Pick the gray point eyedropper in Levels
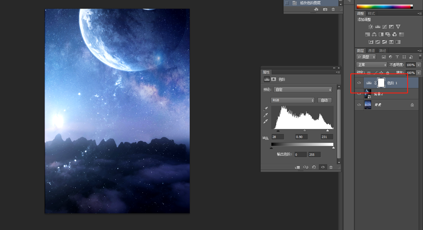423x230 pixels. (x=266, y=115)
